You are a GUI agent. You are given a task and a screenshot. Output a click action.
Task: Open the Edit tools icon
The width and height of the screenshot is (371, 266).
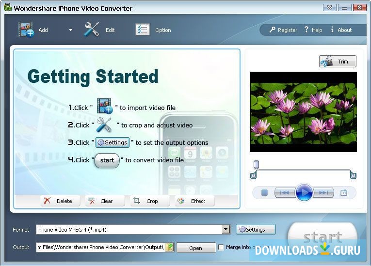point(92,30)
